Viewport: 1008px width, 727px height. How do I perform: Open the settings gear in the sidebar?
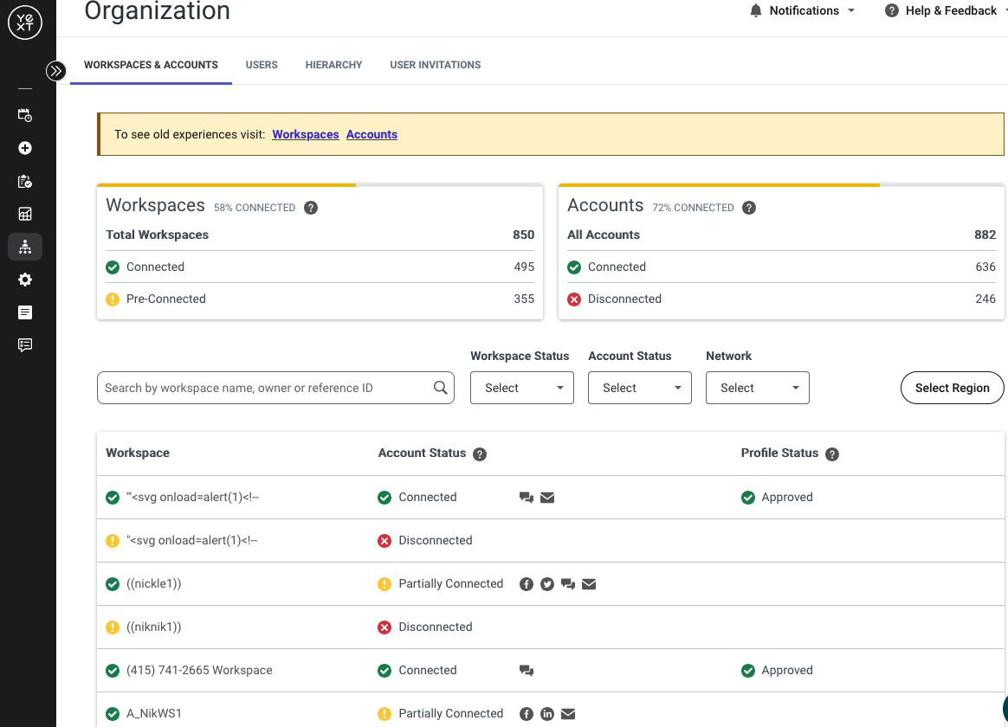[25, 280]
